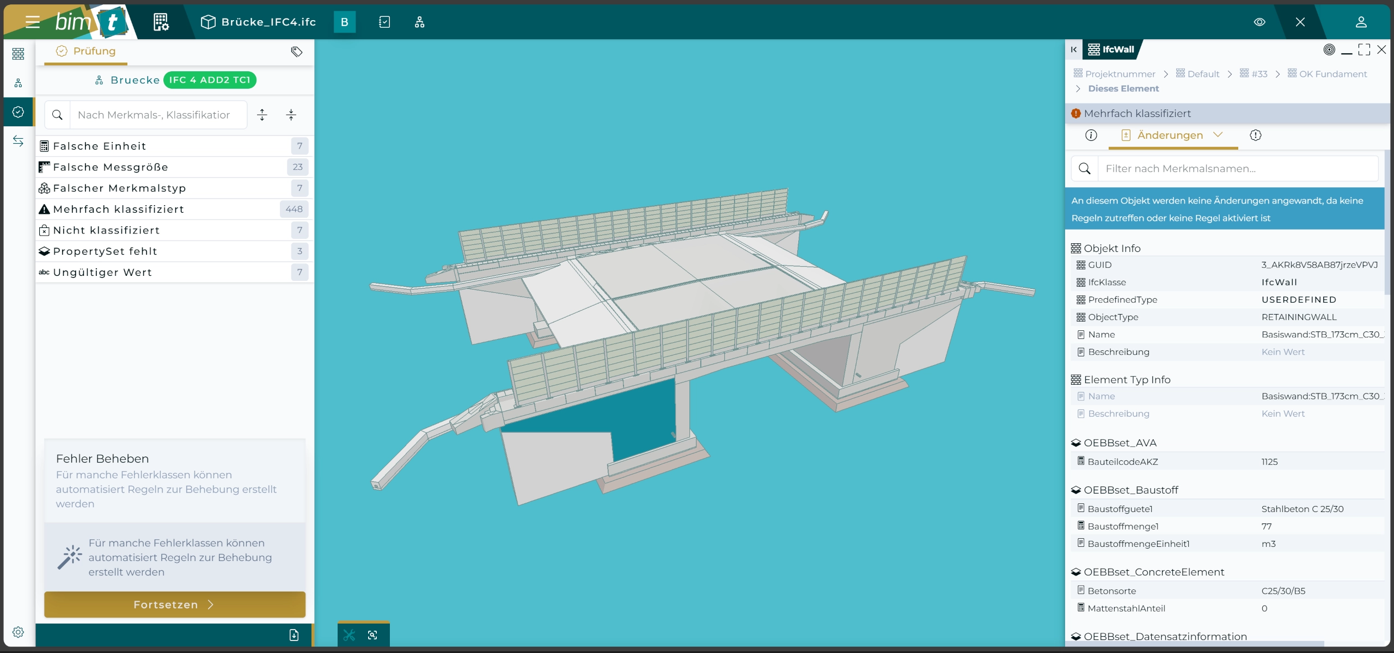The height and width of the screenshot is (653, 1394).
Task: Click the tags icon beside Prüfung
Action: (297, 52)
